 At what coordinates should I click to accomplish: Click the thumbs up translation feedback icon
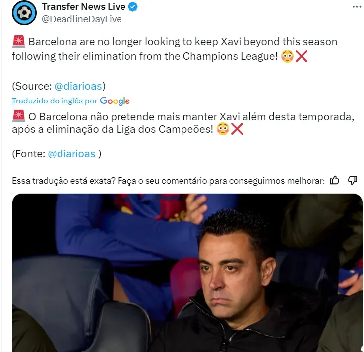tap(335, 180)
